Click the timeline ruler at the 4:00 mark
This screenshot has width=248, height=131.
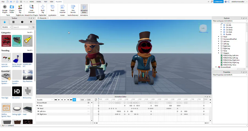pyautogui.click(x=153, y=99)
